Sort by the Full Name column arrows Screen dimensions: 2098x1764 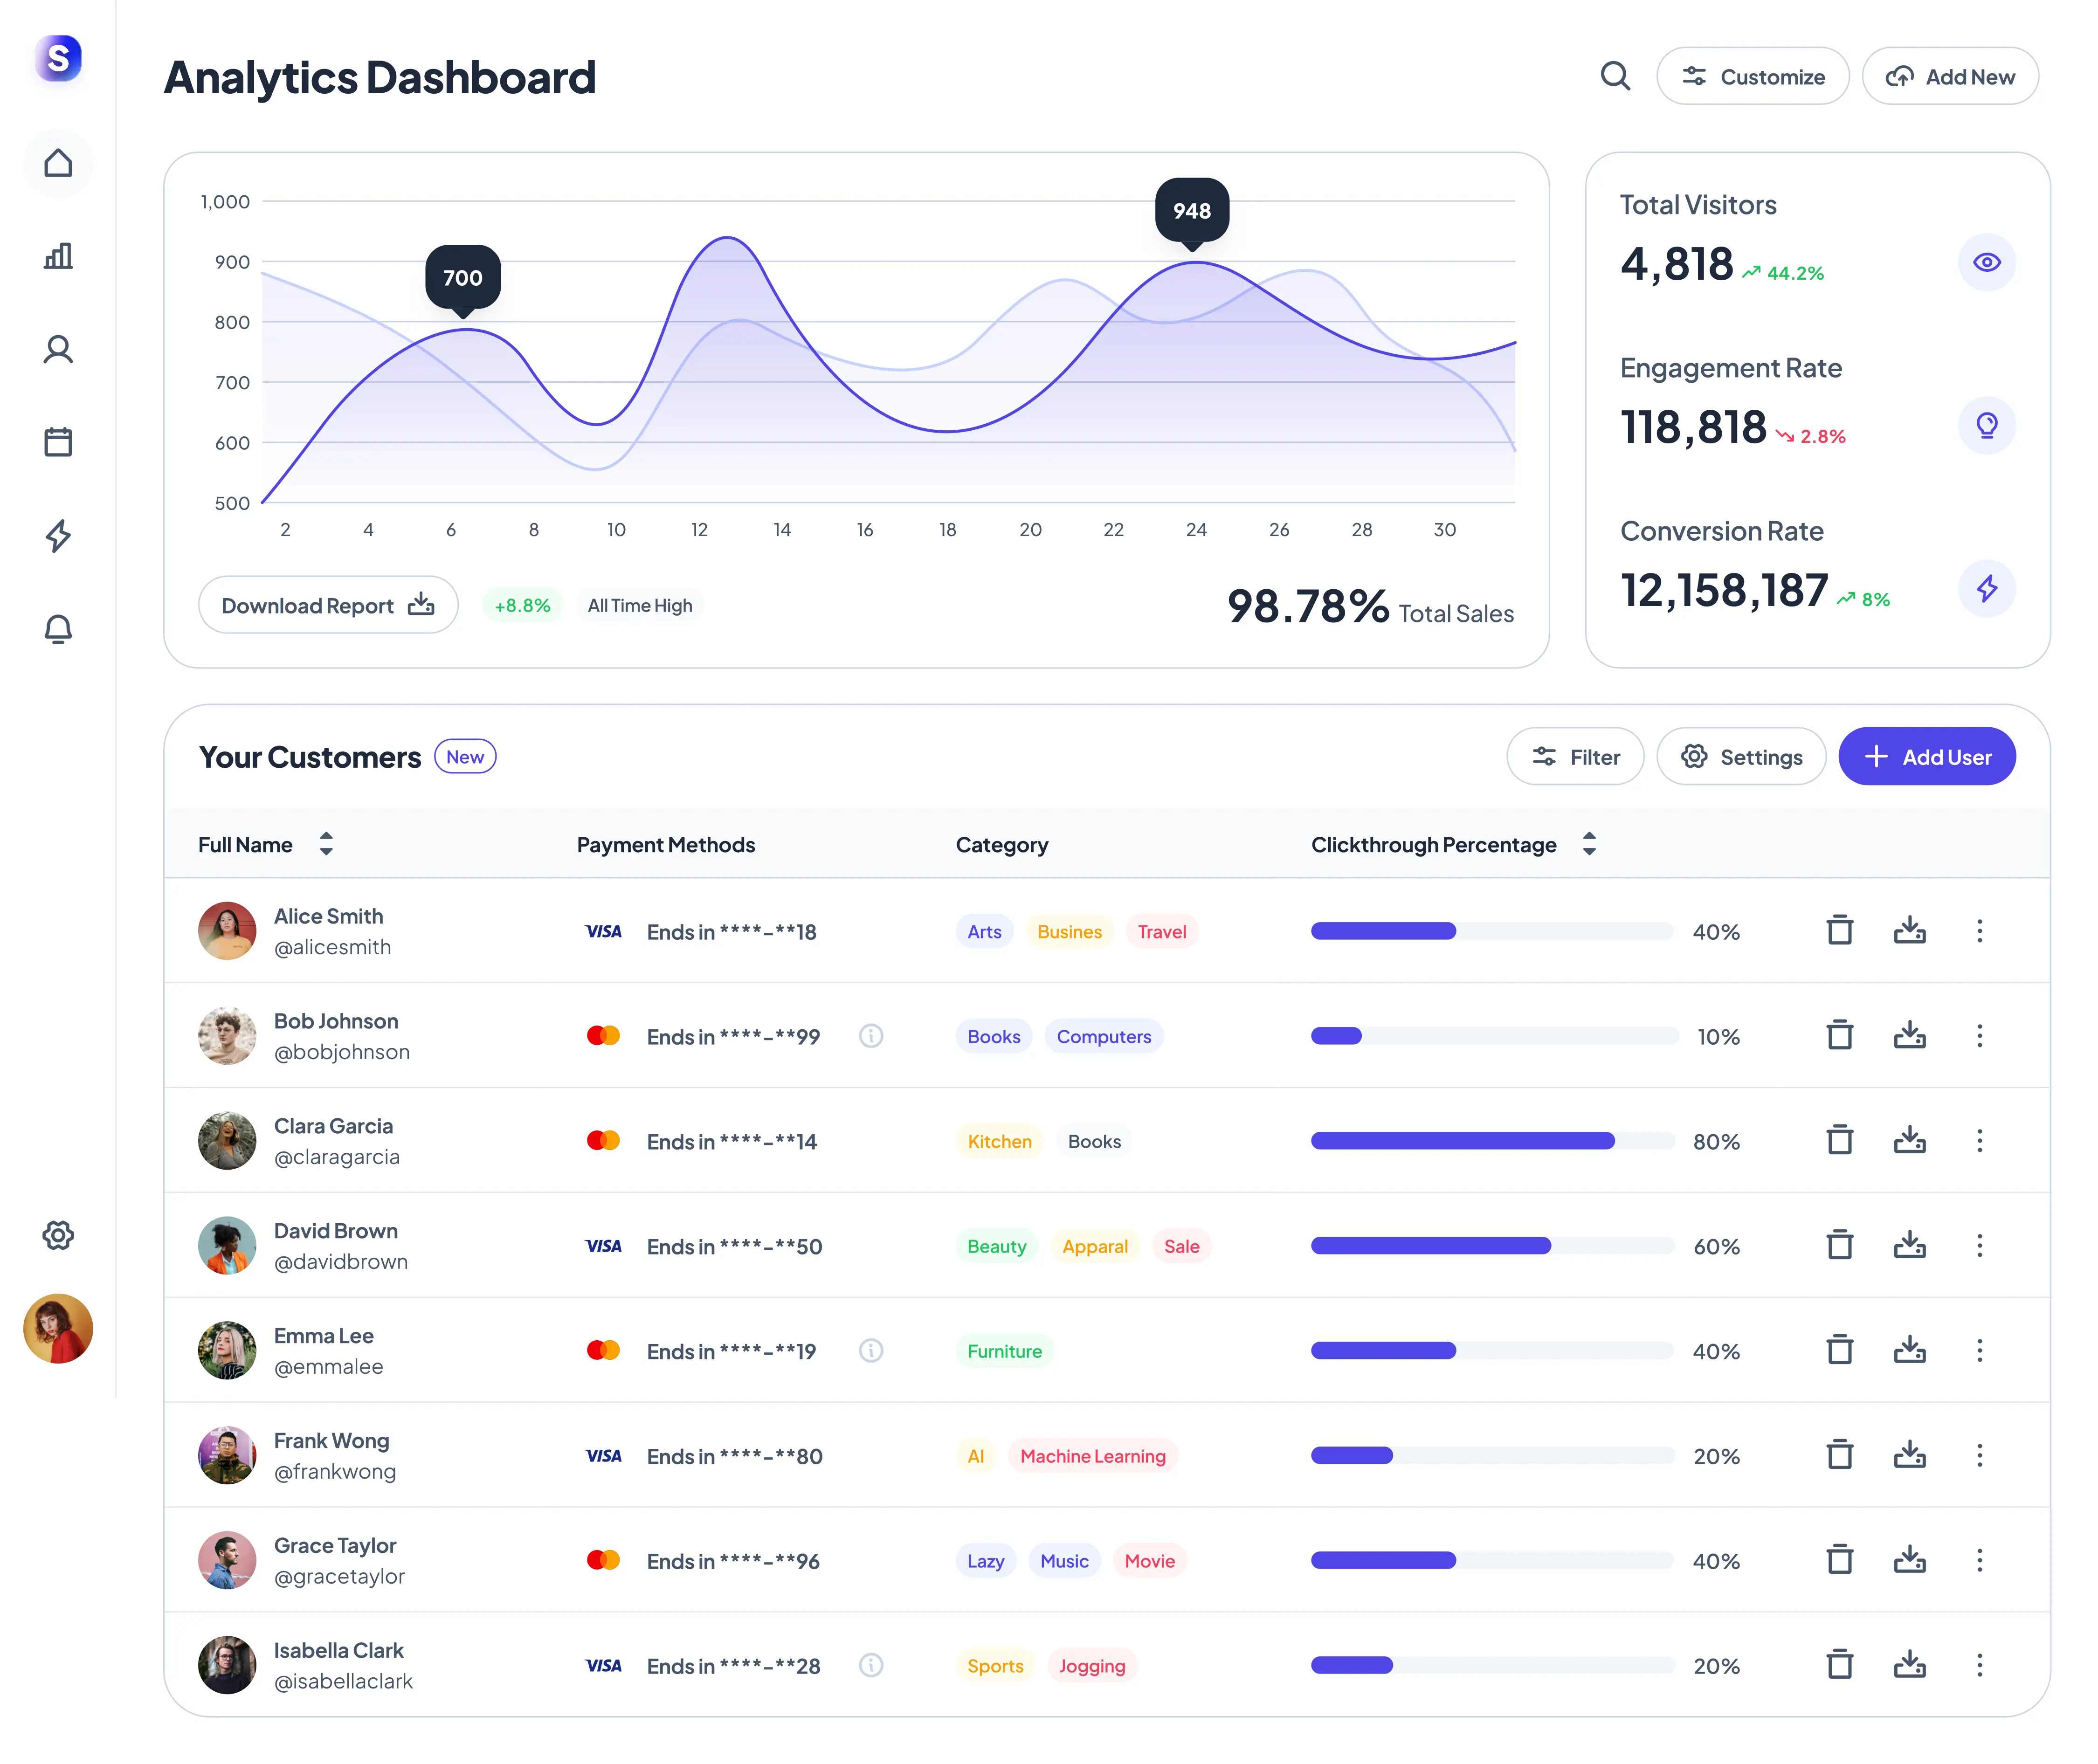click(x=326, y=844)
